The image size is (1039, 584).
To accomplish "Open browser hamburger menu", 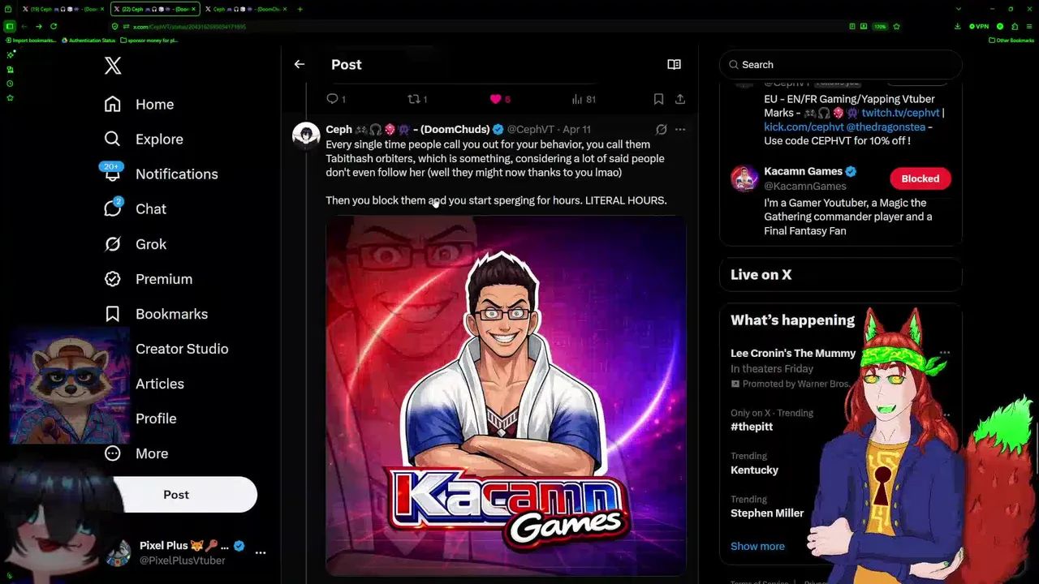I will pyautogui.click(x=1028, y=27).
